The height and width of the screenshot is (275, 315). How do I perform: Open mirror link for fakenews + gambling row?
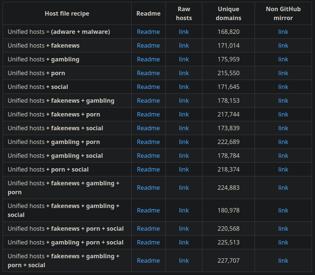283,100
